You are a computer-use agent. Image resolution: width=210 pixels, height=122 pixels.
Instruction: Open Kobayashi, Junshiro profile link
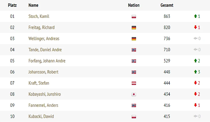click(45, 94)
